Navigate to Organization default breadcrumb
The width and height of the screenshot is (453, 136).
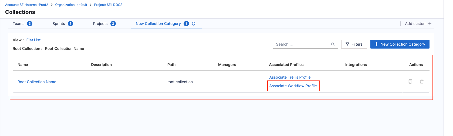click(x=71, y=5)
